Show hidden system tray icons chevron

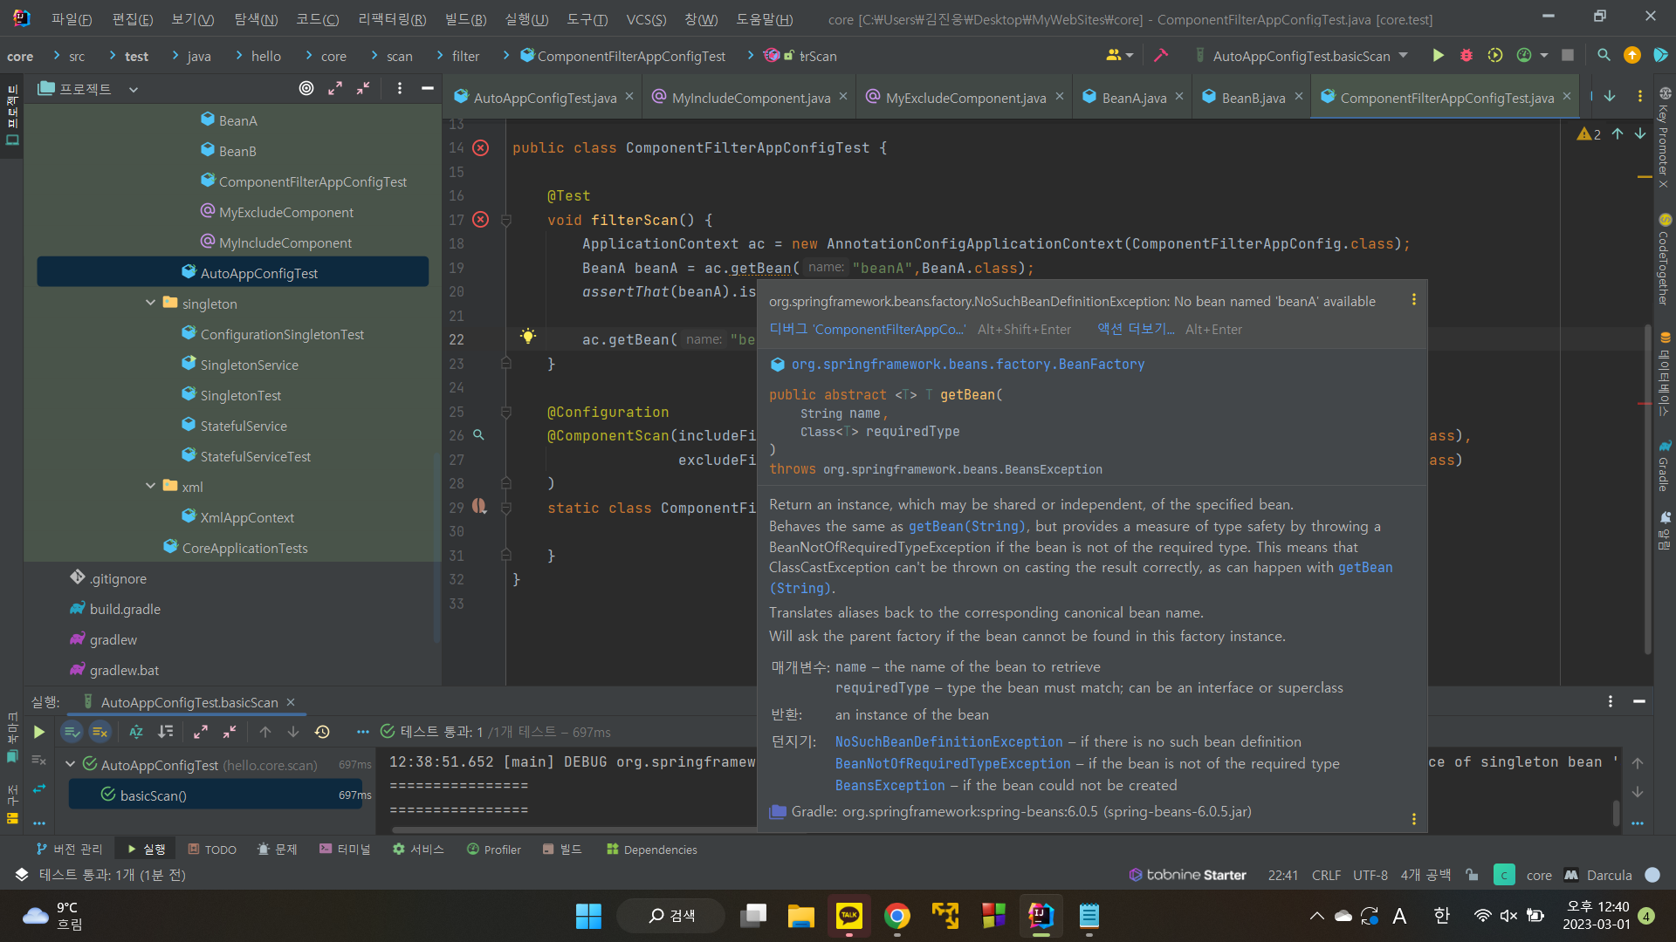(x=1316, y=916)
